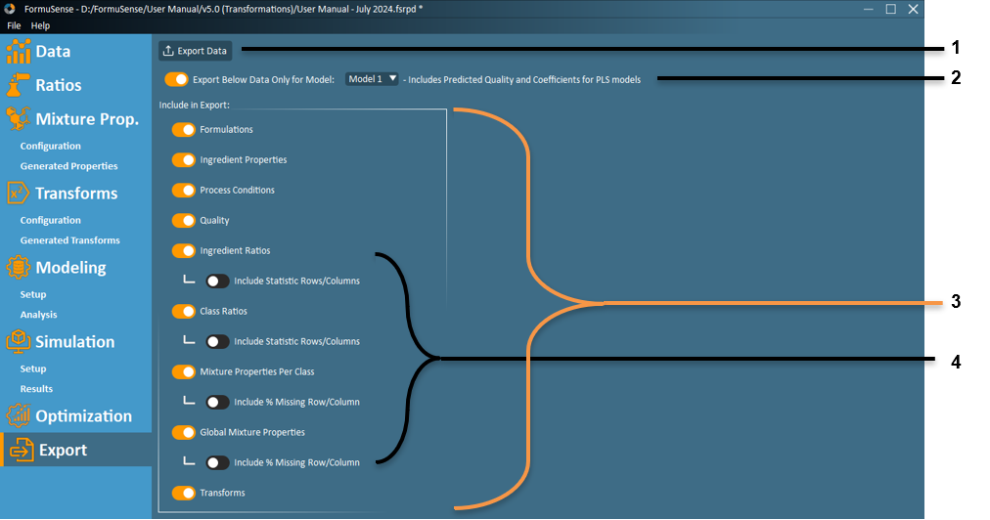Screen dimensions: 990x520
Task: Click the 'Include in Export:' label
Action: [x=195, y=105]
